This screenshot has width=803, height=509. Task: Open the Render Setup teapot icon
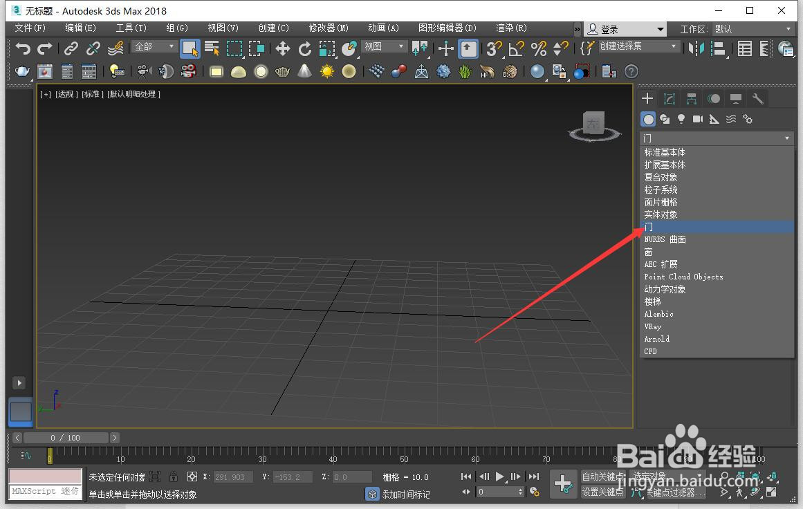tap(22, 71)
